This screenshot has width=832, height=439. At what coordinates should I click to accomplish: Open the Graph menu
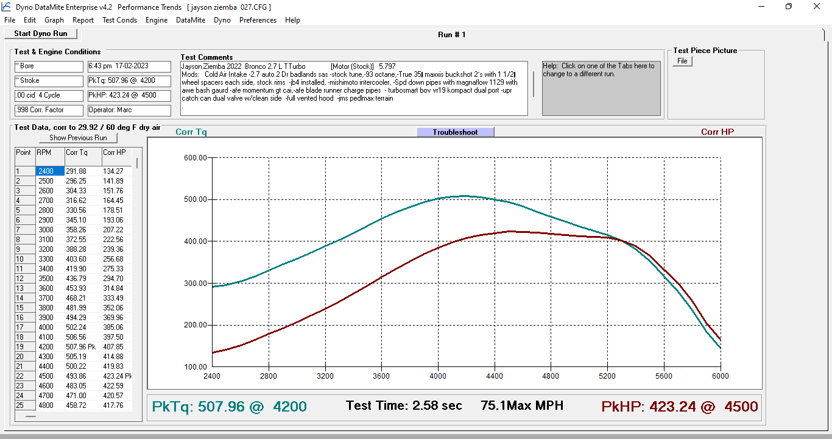54,20
